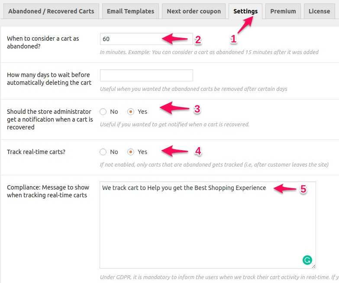
Task: Go to the Premium tab
Action: 283,11
